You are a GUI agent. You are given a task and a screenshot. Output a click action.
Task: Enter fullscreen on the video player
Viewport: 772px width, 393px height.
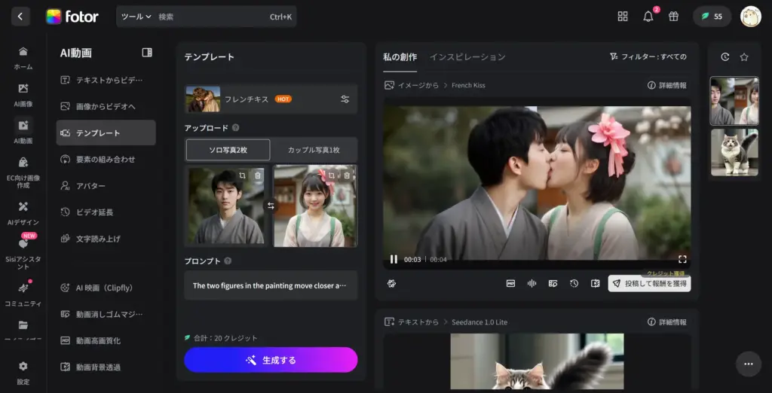tap(682, 259)
